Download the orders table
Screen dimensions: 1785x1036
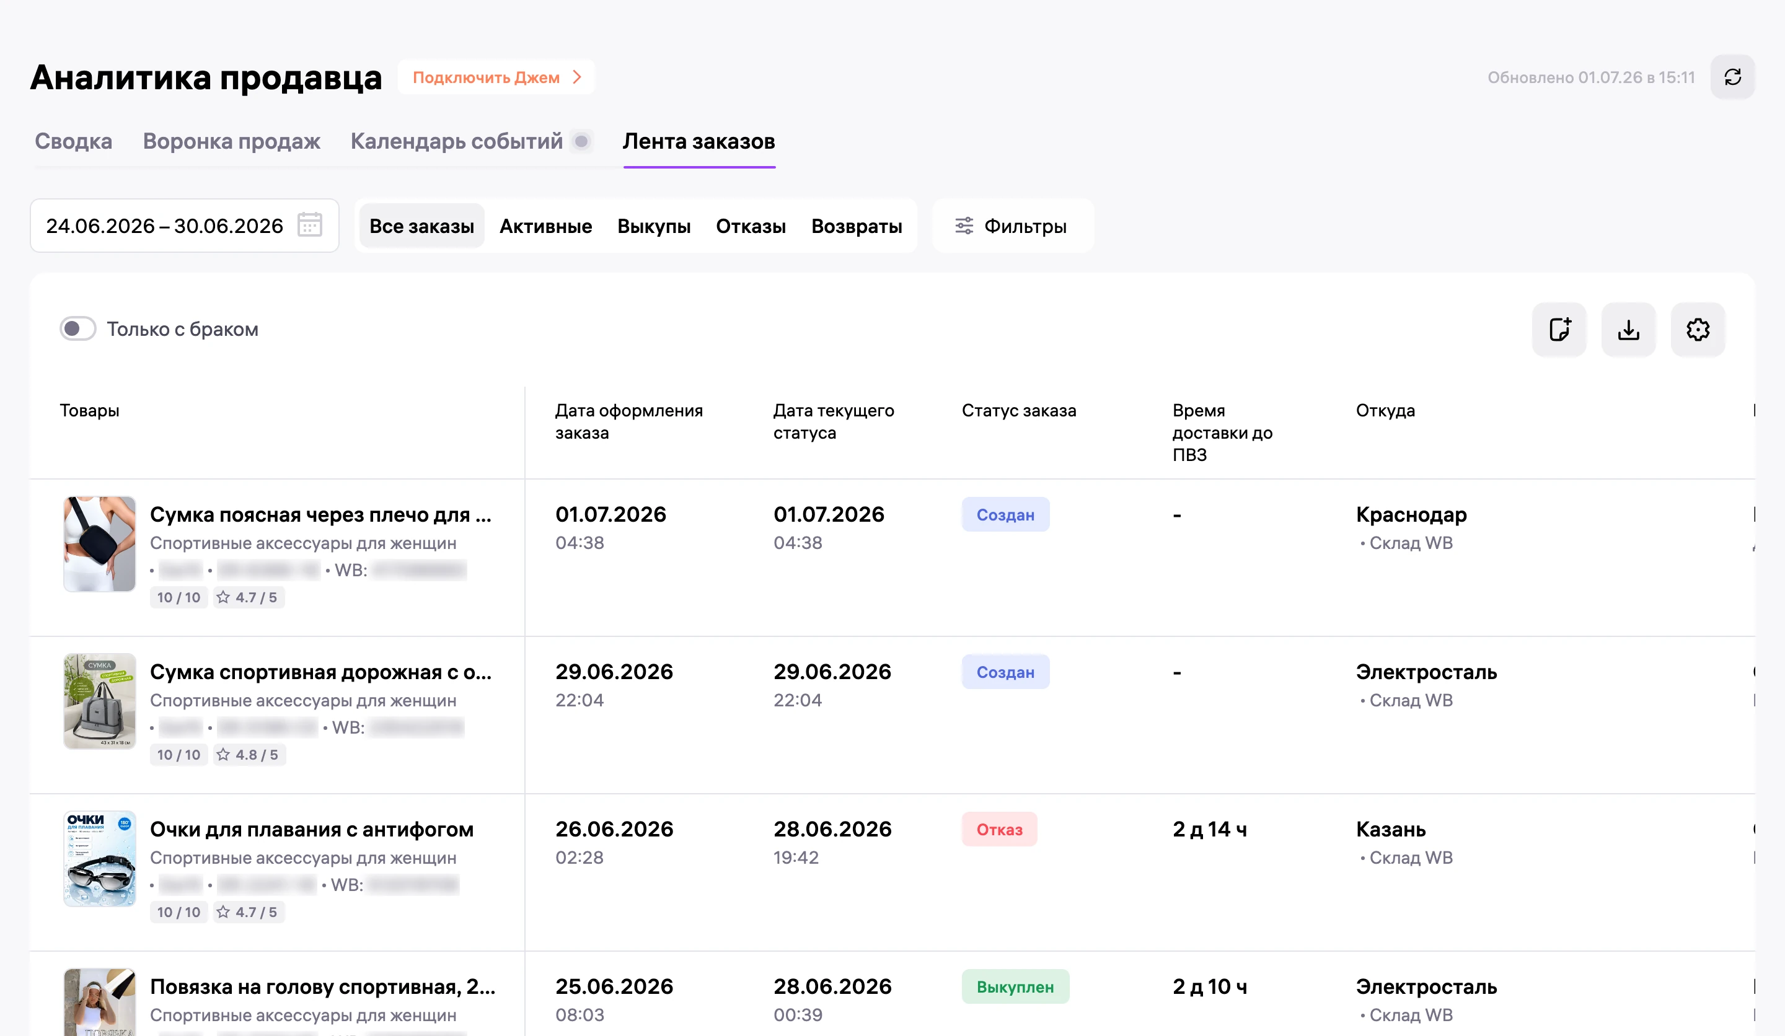[x=1628, y=329]
